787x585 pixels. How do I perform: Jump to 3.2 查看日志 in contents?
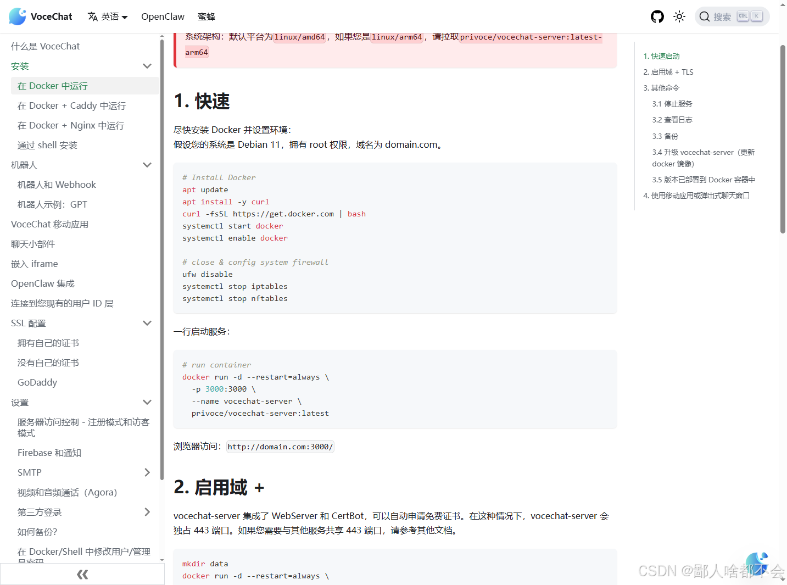pyautogui.click(x=672, y=120)
